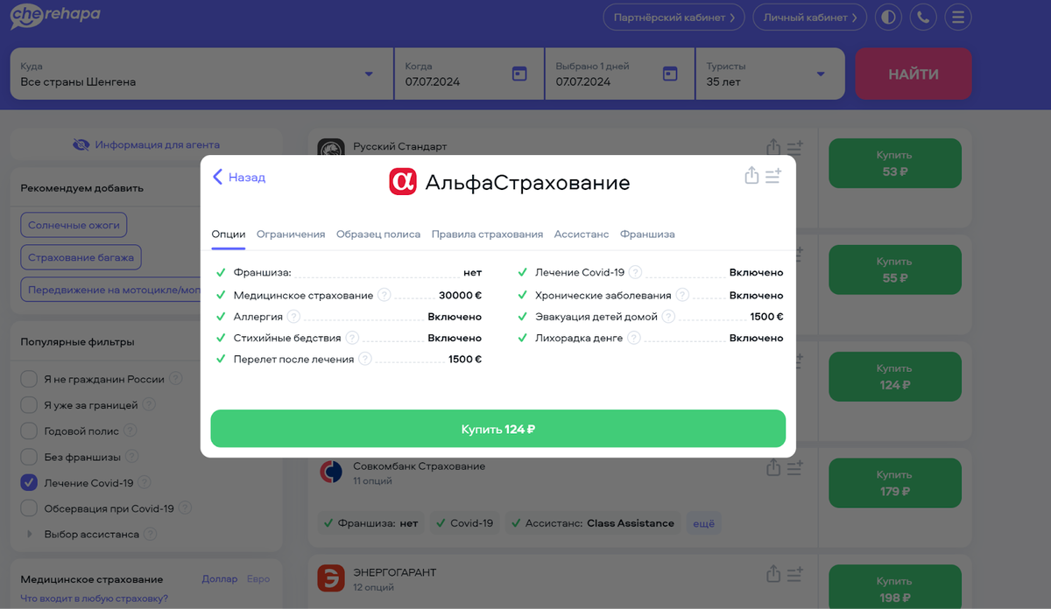Click help icon beside Годовой полис filter

pyautogui.click(x=131, y=430)
